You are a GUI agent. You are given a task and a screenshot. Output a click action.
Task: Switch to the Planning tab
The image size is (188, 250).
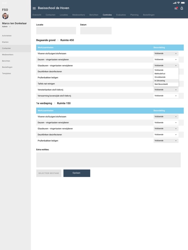(134, 15)
